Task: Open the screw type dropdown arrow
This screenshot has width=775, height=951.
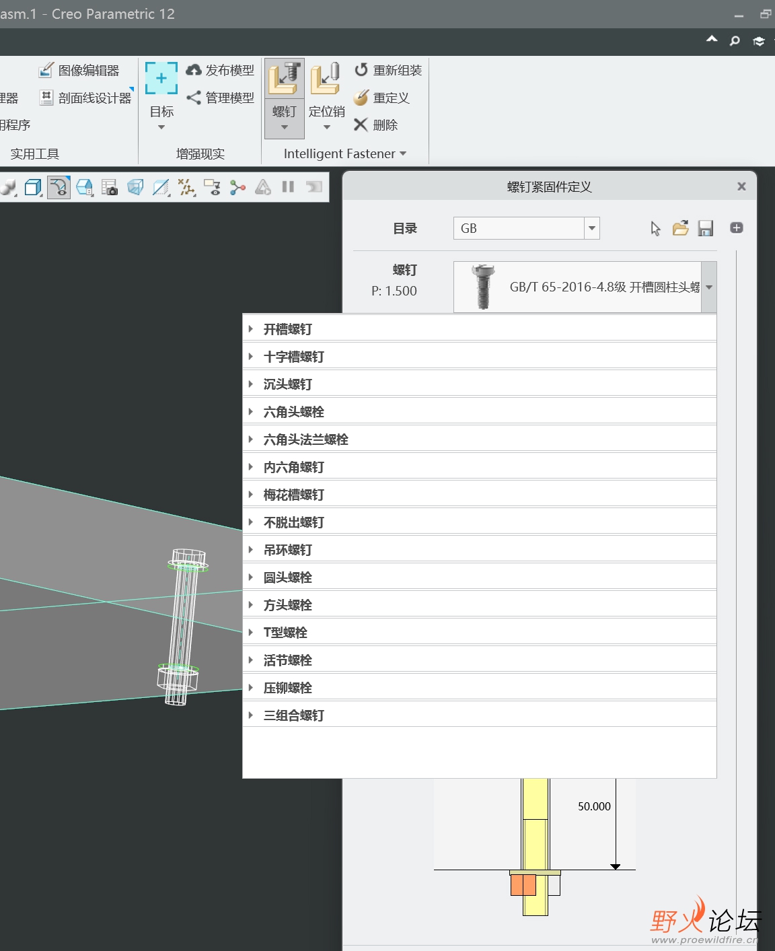Action: 708,287
